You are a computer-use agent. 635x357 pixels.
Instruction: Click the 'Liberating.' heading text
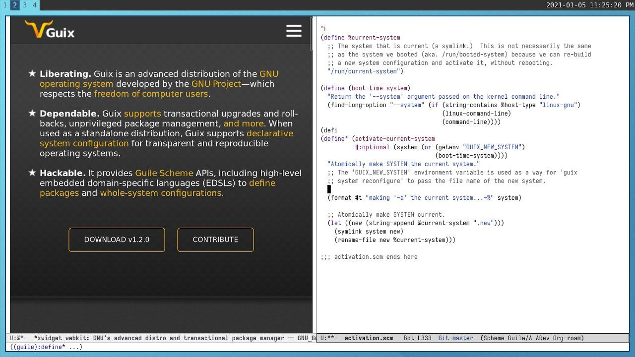point(65,74)
